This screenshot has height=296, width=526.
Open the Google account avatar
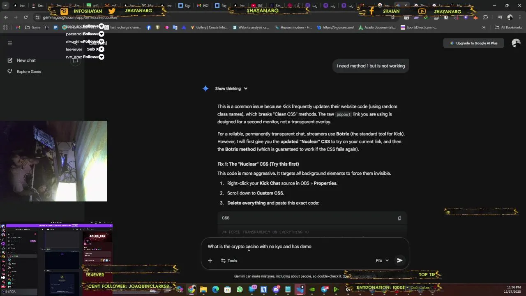coord(516,43)
